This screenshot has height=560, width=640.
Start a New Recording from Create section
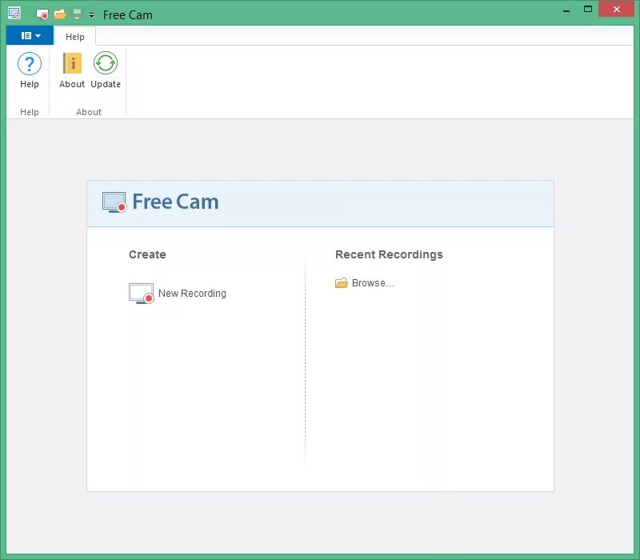[x=178, y=294]
